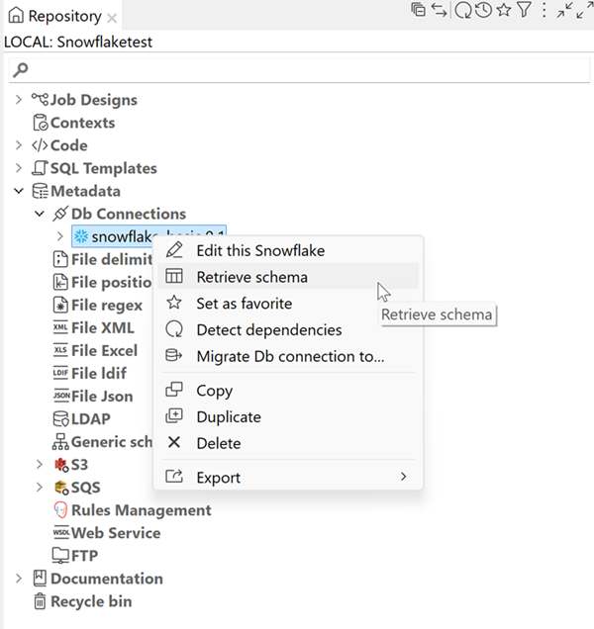Open the View Menu three-dot icon

tap(544, 10)
